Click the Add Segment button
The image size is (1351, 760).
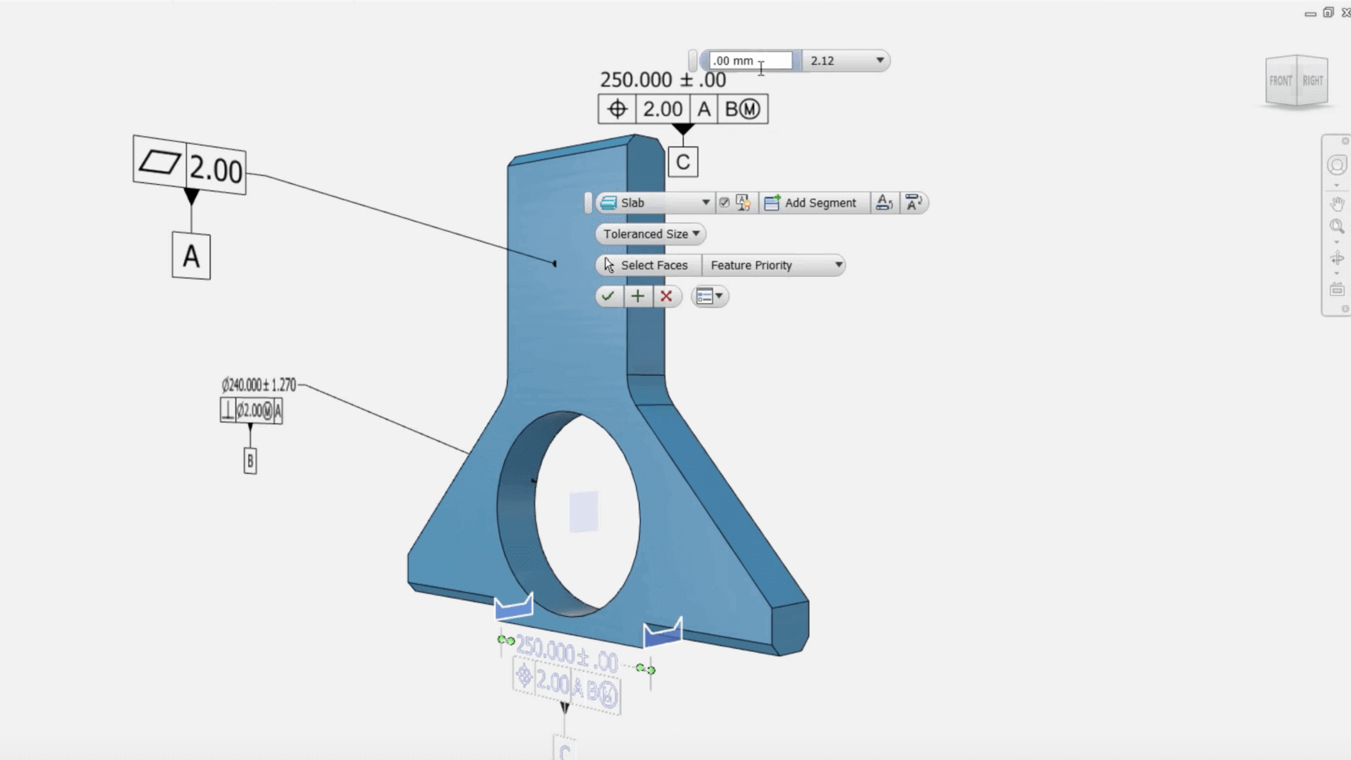tap(811, 202)
